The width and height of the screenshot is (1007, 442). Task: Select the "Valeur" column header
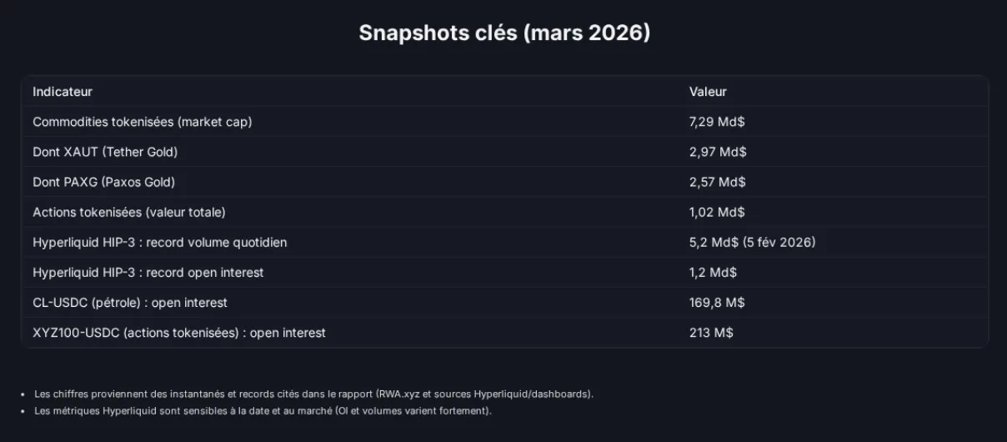coord(708,92)
